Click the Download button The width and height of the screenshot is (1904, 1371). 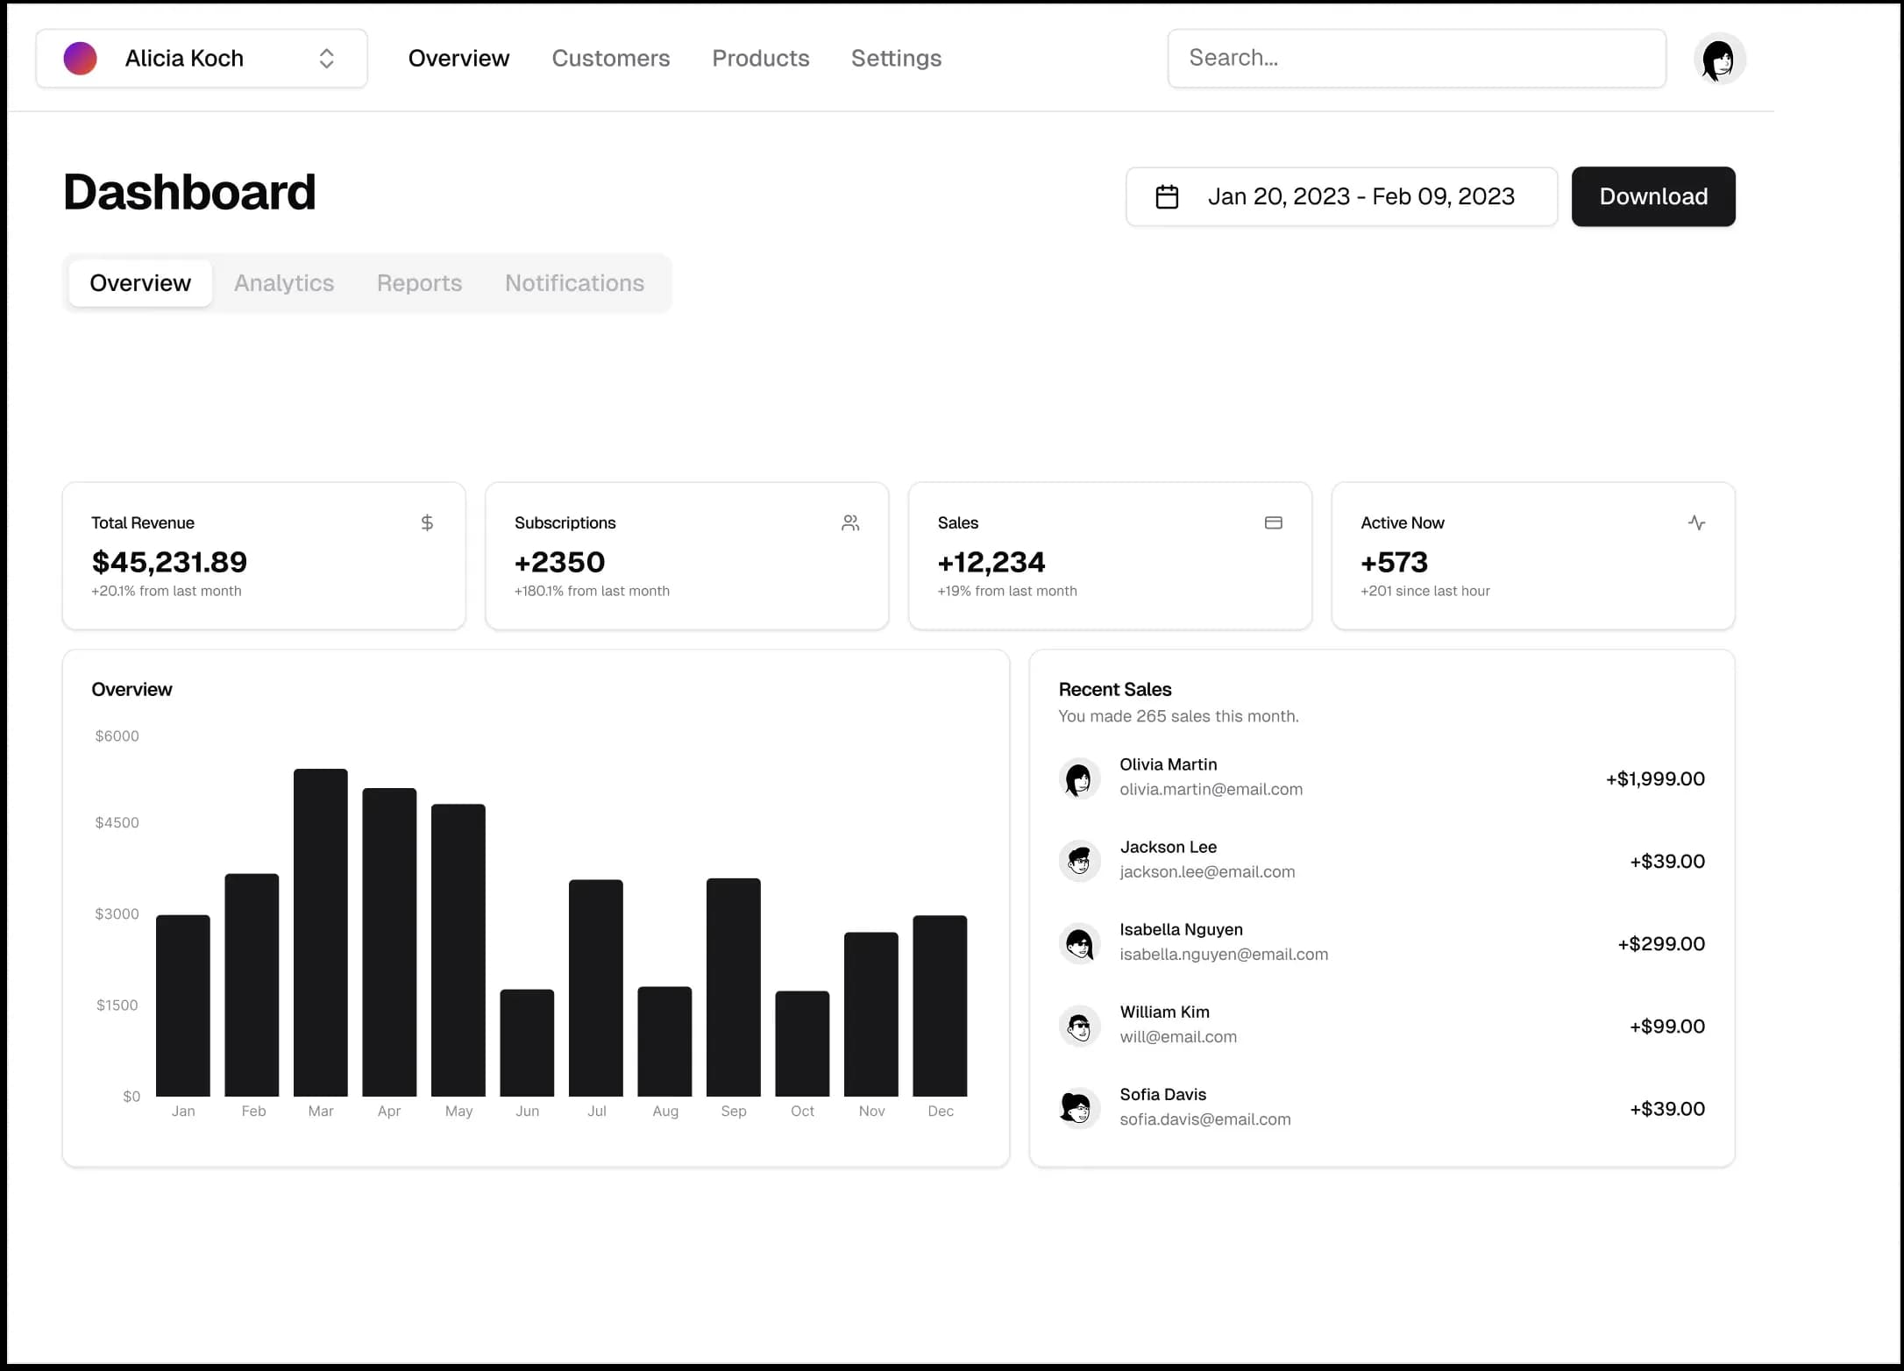click(x=1653, y=196)
